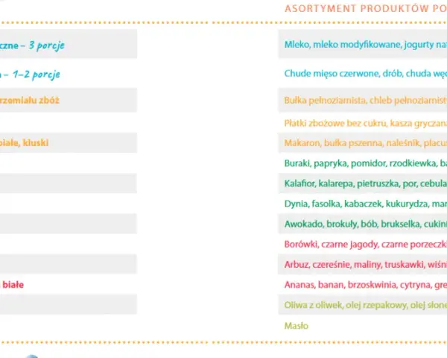447x358 pixels.
Task: Click 'Buraki, papryka, pomidor' vegetables row
Action: tap(363, 163)
